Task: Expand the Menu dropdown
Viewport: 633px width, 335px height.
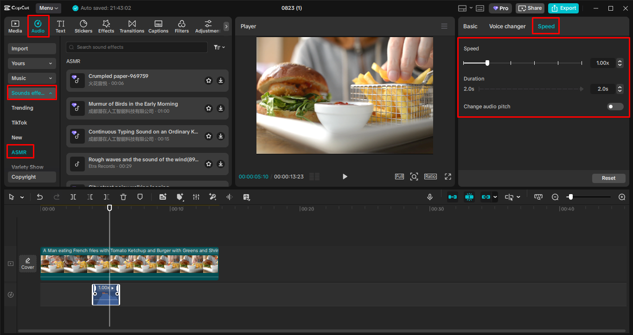Action: click(49, 8)
